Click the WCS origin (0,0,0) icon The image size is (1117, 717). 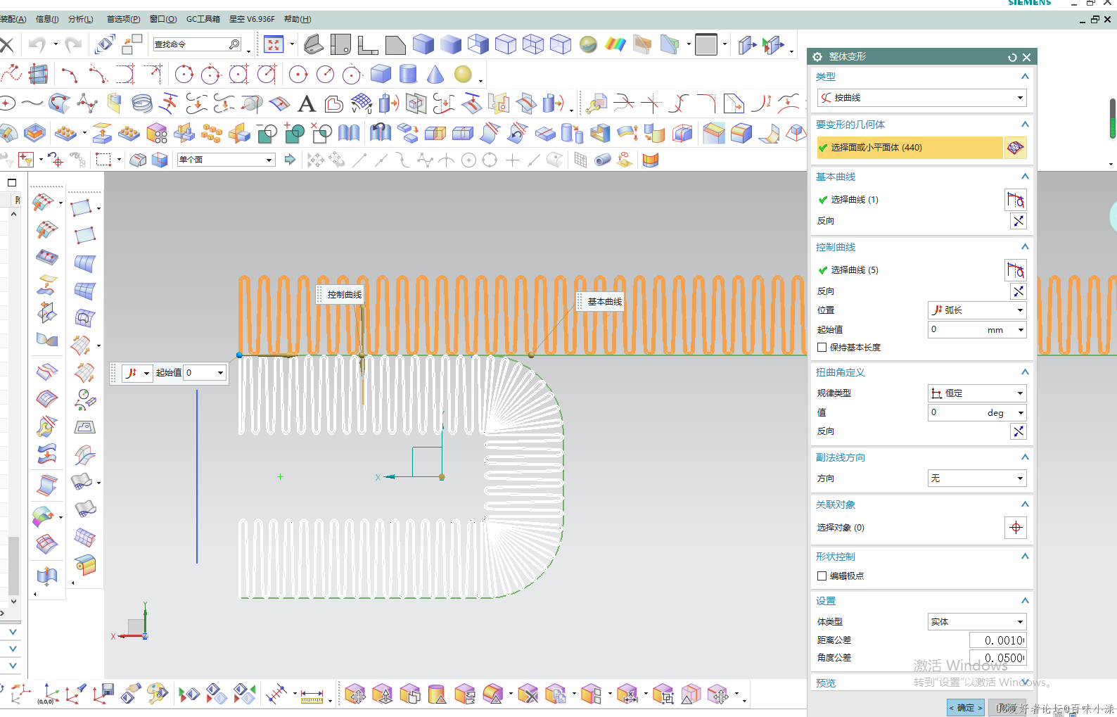point(46,694)
